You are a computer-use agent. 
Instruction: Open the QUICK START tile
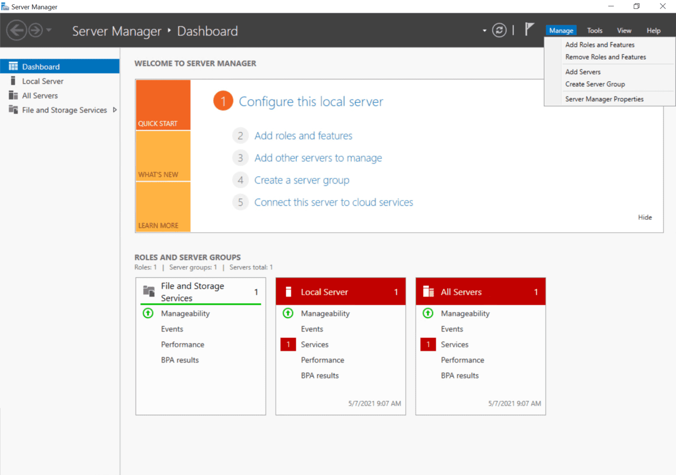coord(163,105)
